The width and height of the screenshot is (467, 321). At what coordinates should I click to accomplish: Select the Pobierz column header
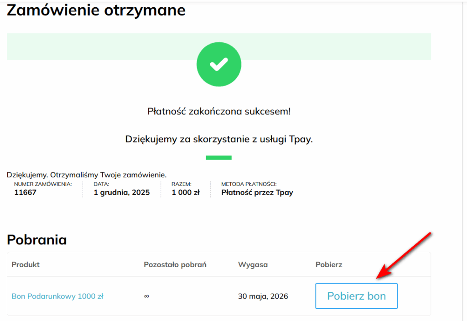pos(329,264)
